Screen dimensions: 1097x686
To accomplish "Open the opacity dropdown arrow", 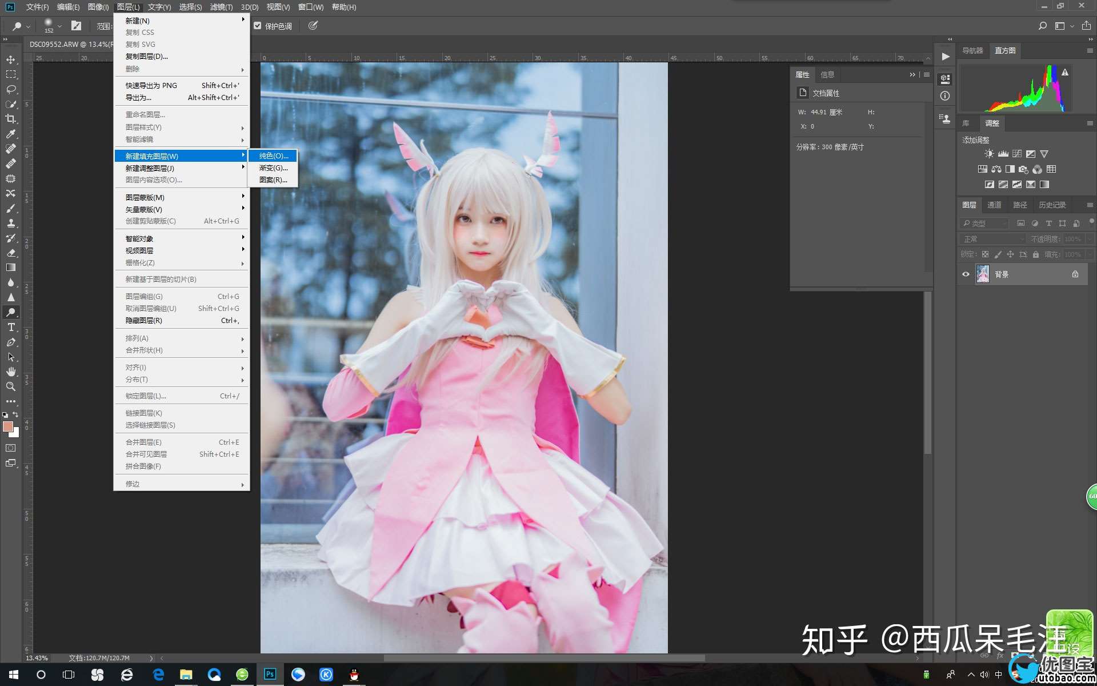I will tap(1090, 239).
